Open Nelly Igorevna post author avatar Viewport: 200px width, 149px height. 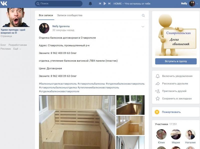[44, 28]
